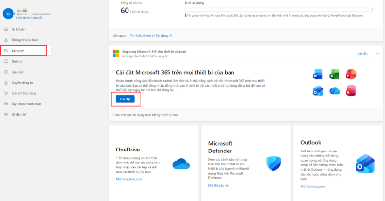
Task: Click card icon beside Tùy chọn thanh toán
Action: click(x=6, y=104)
